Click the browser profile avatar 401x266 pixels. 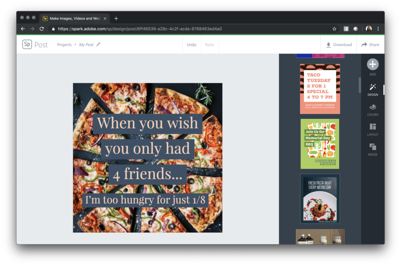pos(368,29)
